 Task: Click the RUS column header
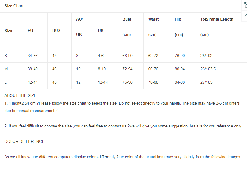click(56, 31)
